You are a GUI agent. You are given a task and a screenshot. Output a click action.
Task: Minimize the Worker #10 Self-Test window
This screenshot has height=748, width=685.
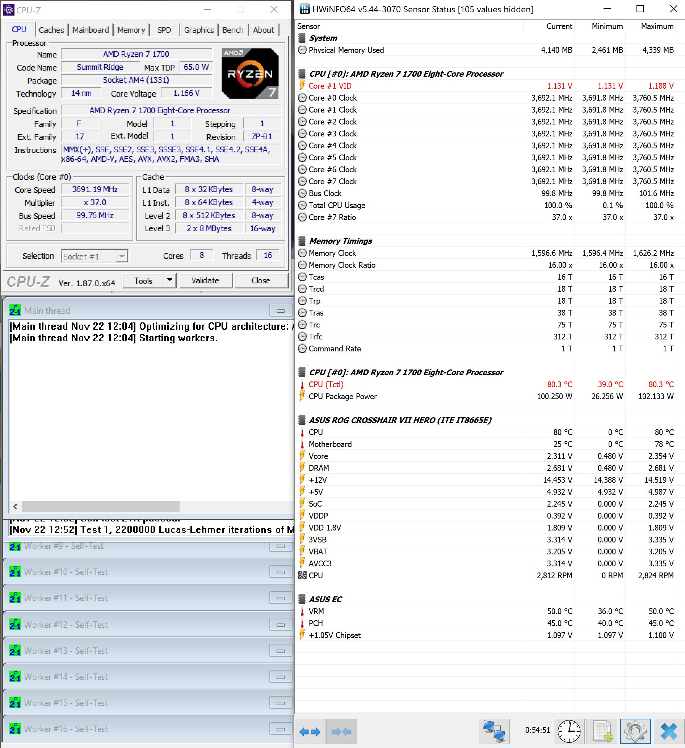tap(281, 572)
